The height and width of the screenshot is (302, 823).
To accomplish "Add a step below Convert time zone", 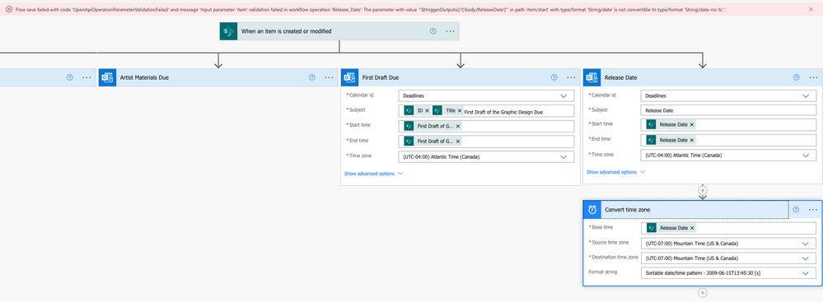I will pos(702,293).
